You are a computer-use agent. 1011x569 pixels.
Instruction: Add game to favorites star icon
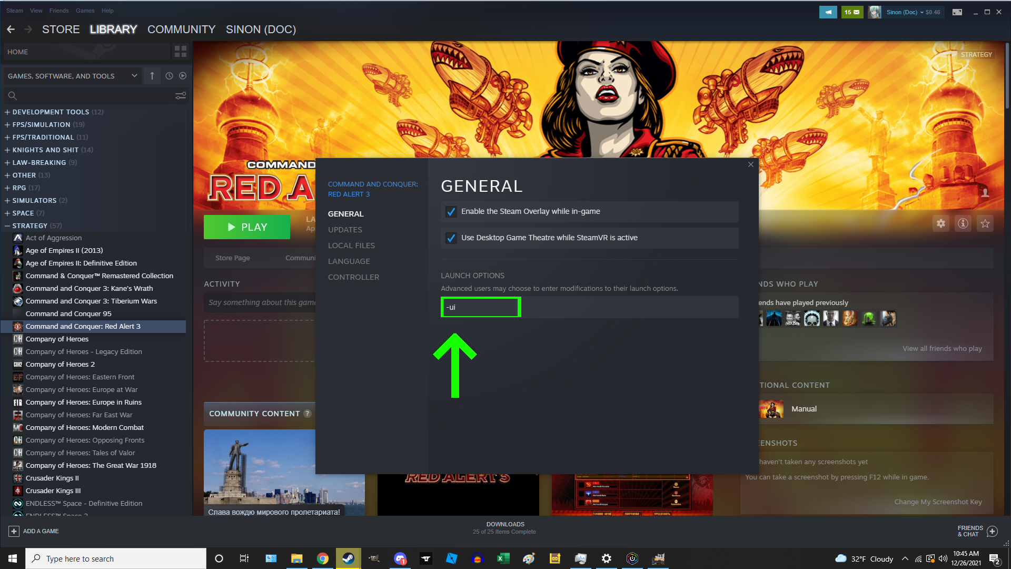pyautogui.click(x=985, y=223)
